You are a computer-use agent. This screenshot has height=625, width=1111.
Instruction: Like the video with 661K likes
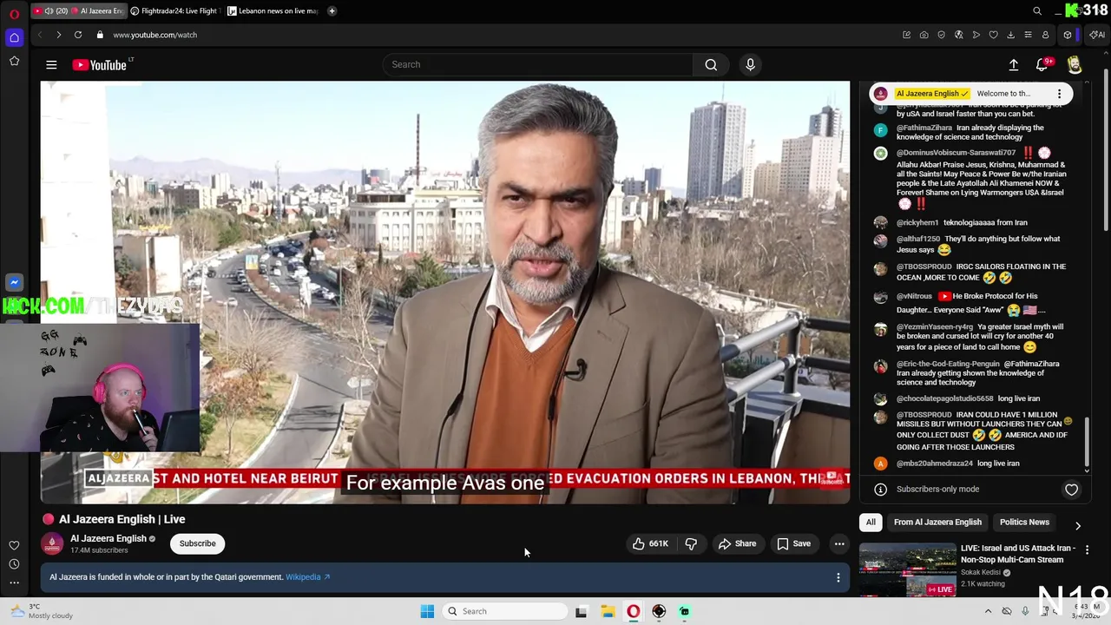click(650, 543)
